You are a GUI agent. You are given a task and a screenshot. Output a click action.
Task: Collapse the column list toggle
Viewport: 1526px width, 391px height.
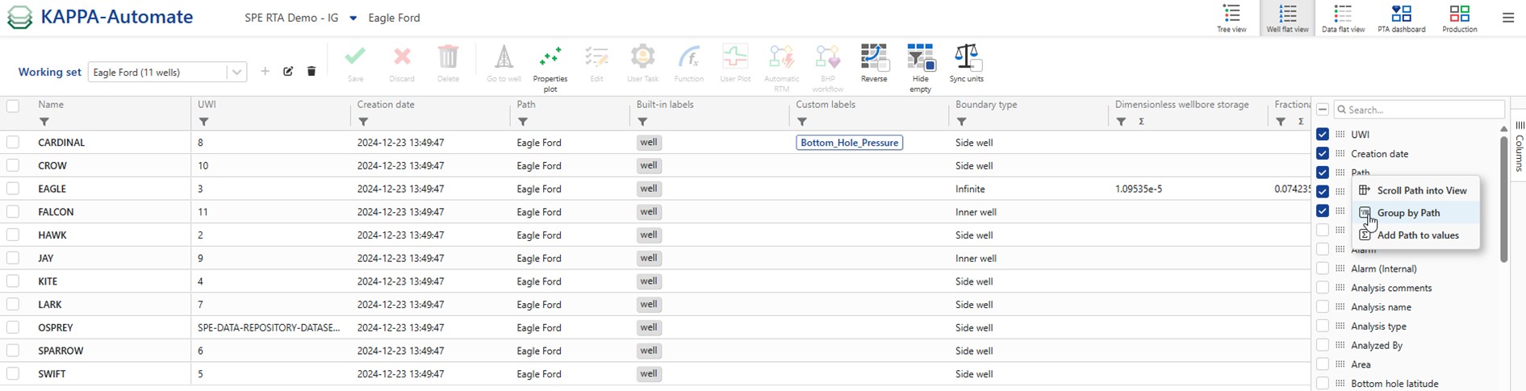[x=1322, y=110]
